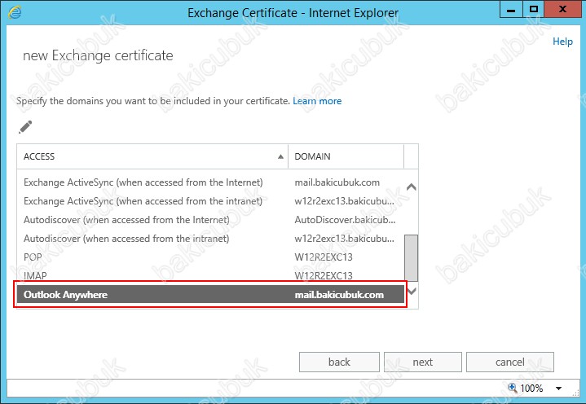
Task: Select Autodiscover from the Internet row
Action: click(210, 220)
